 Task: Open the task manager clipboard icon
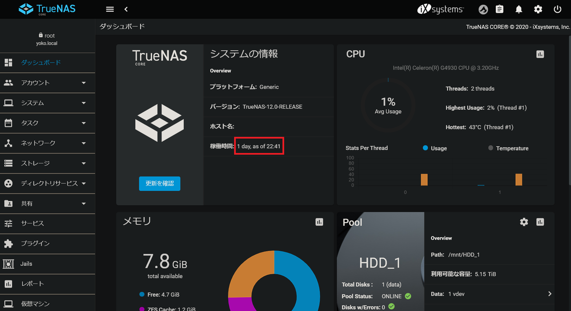click(500, 9)
